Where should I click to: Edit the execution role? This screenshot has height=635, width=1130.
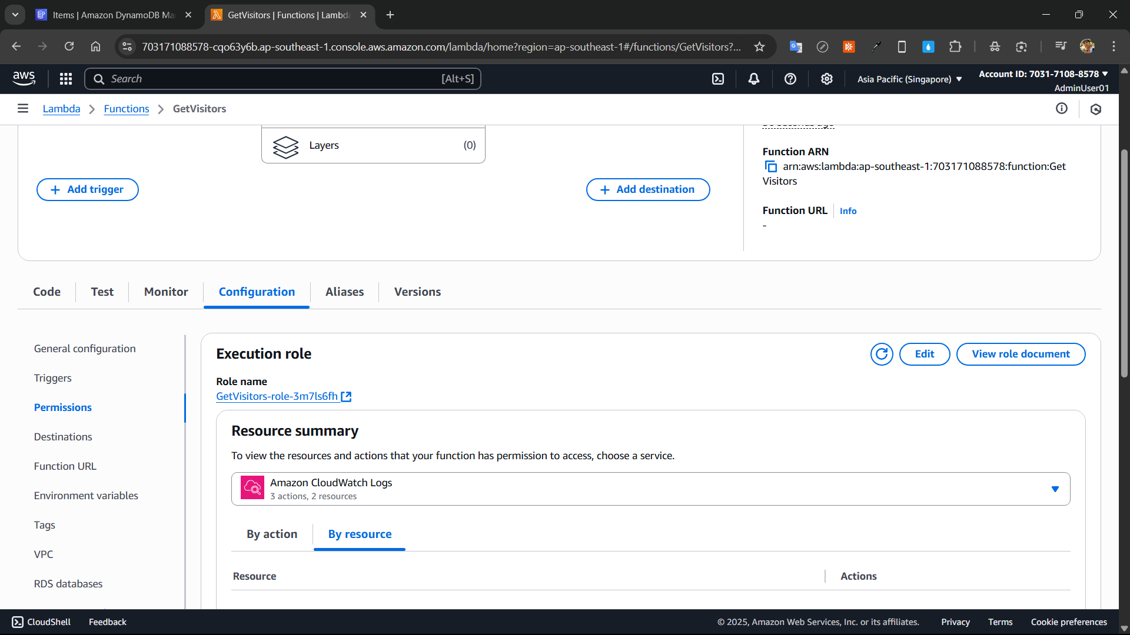925,354
